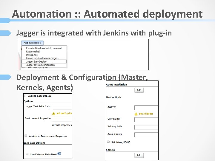Enable the Set JAVA_HOME checkbox

(x=108, y=142)
